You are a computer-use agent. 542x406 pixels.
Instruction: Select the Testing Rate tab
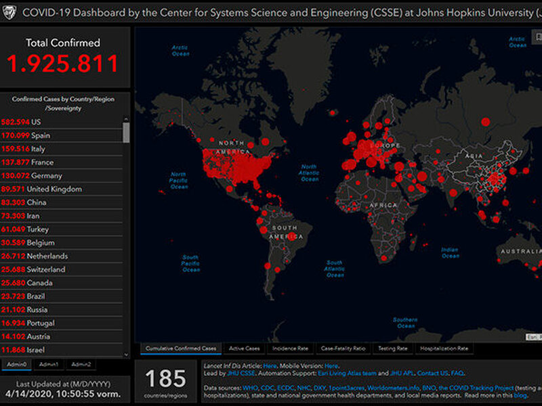393,348
